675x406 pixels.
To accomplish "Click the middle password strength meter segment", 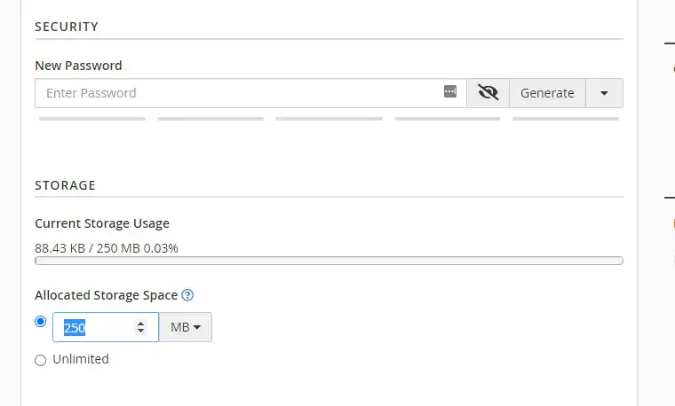I will (329, 119).
